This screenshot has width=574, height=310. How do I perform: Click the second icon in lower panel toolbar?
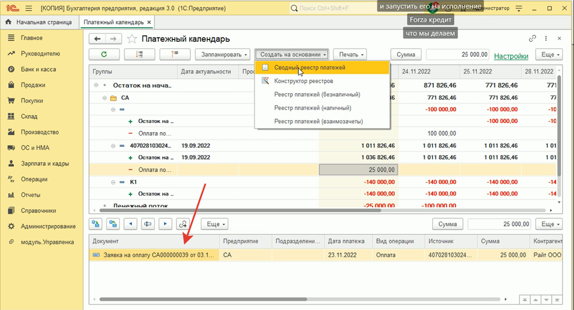[113, 224]
